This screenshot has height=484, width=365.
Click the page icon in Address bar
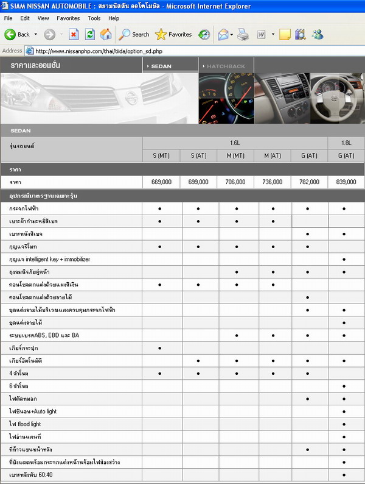[30, 51]
